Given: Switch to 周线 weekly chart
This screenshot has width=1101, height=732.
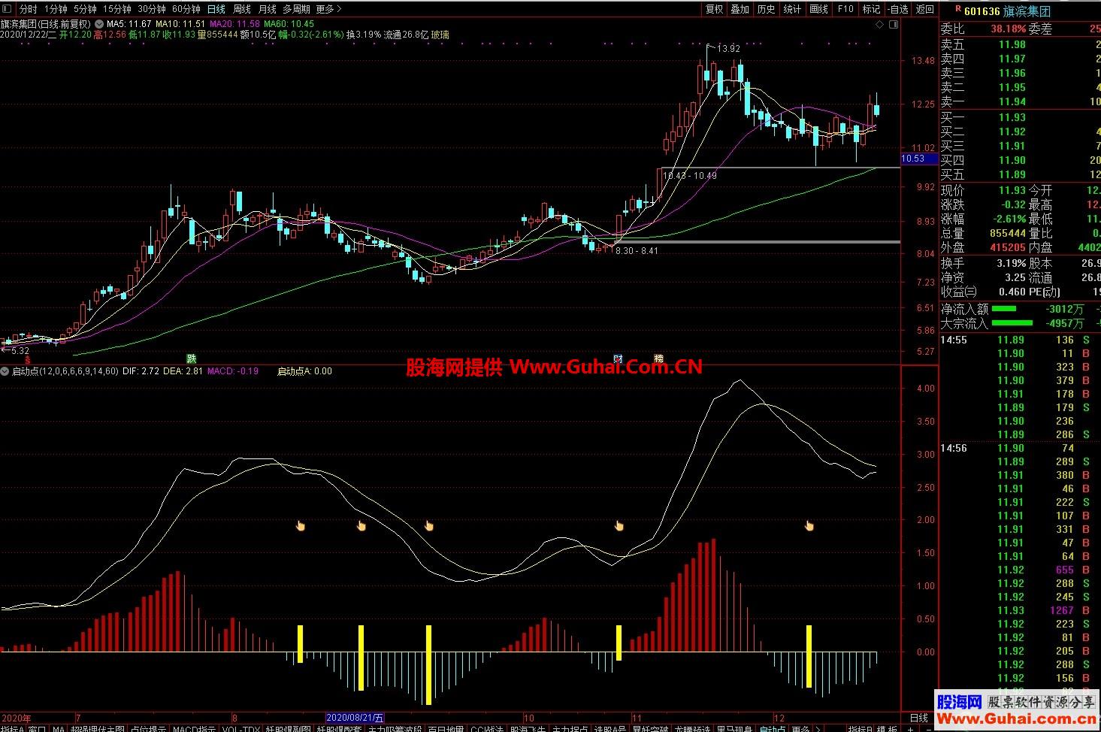Looking at the screenshot, I should 241,9.
